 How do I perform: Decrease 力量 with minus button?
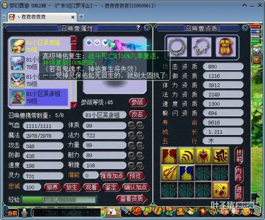pyautogui.click(x=140, y=145)
